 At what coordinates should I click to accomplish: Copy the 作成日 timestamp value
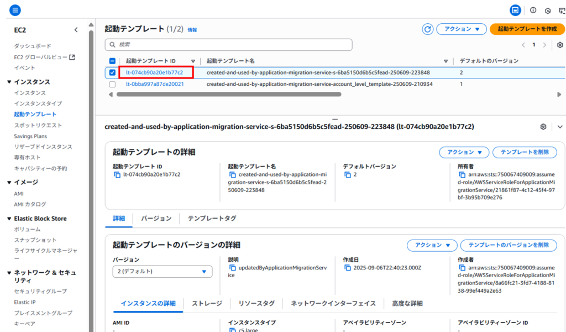click(348, 268)
